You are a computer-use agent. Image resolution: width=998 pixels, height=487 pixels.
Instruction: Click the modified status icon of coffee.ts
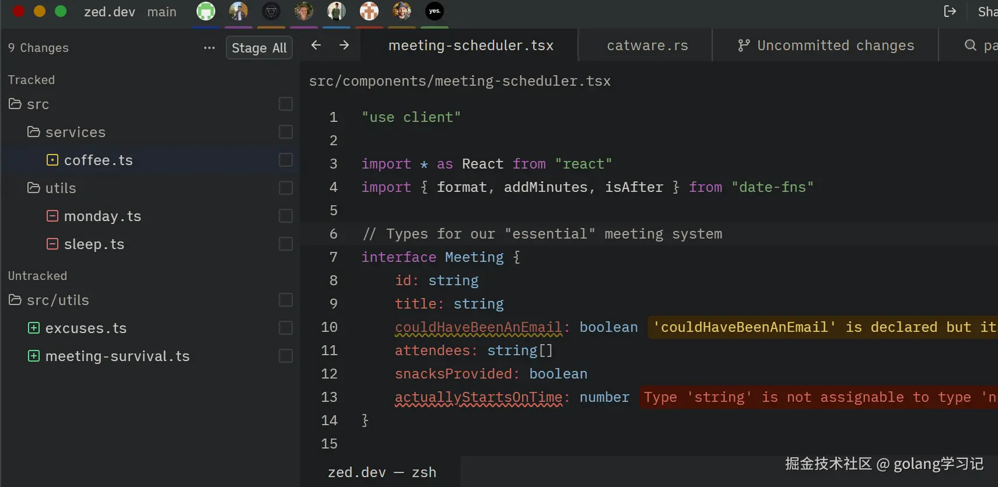pyautogui.click(x=52, y=160)
